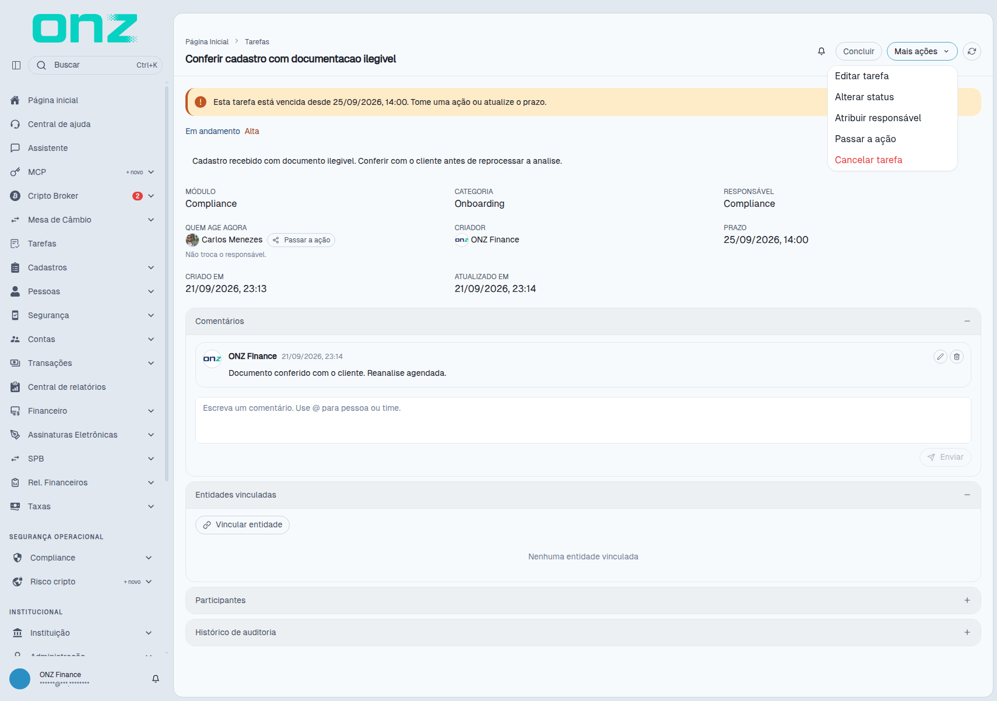Image resolution: width=997 pixels, height=701 pixels.
Task: Click Vincular entidade button
Action: point(243,525)
